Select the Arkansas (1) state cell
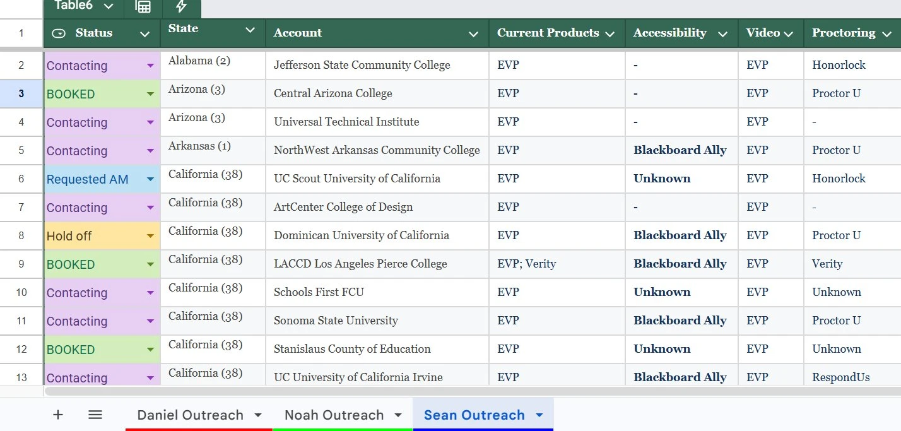This screenshot has height=431, width=901. [x=213, y=150]
